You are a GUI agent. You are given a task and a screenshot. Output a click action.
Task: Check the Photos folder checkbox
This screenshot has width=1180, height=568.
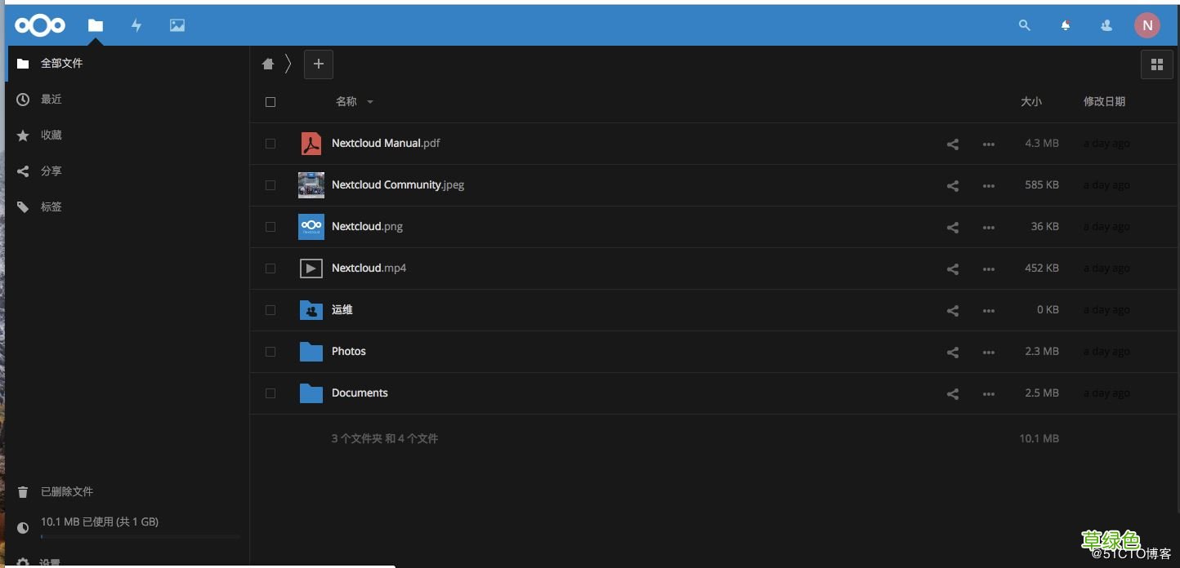coord(270,352)
